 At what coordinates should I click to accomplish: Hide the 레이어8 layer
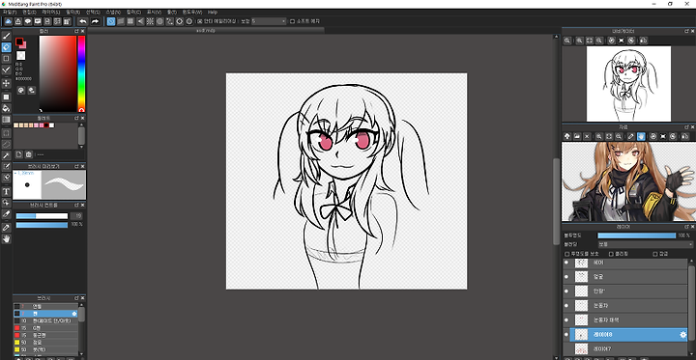tap(565, 335)
